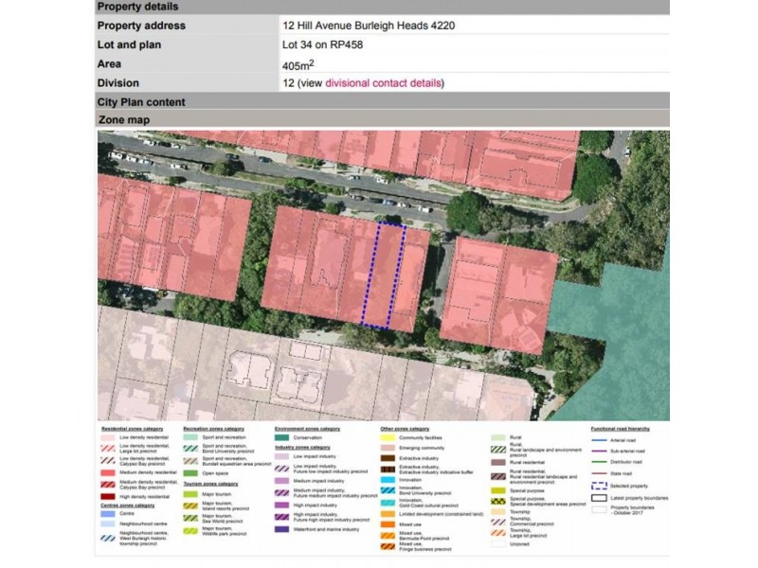The height and width of the screenshot is (568, 758).
Task: Click the Island resorts precinct hatched swatch
Action: coord(190,506)
